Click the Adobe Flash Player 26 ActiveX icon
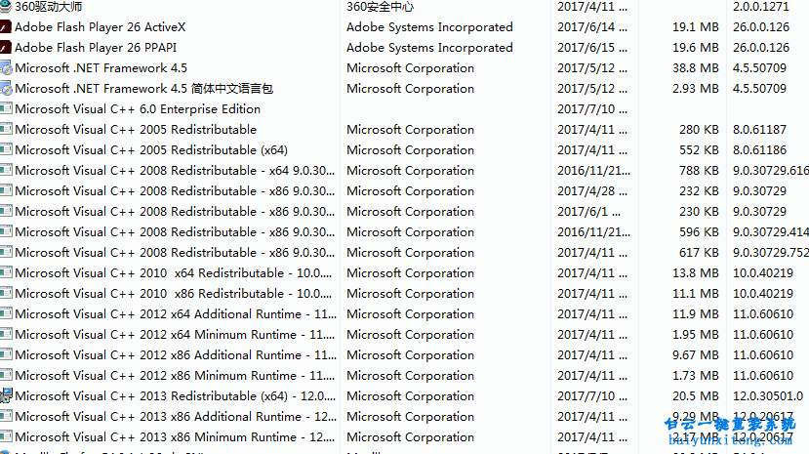This screenshot has height=454, width=809. pos(6,27)
